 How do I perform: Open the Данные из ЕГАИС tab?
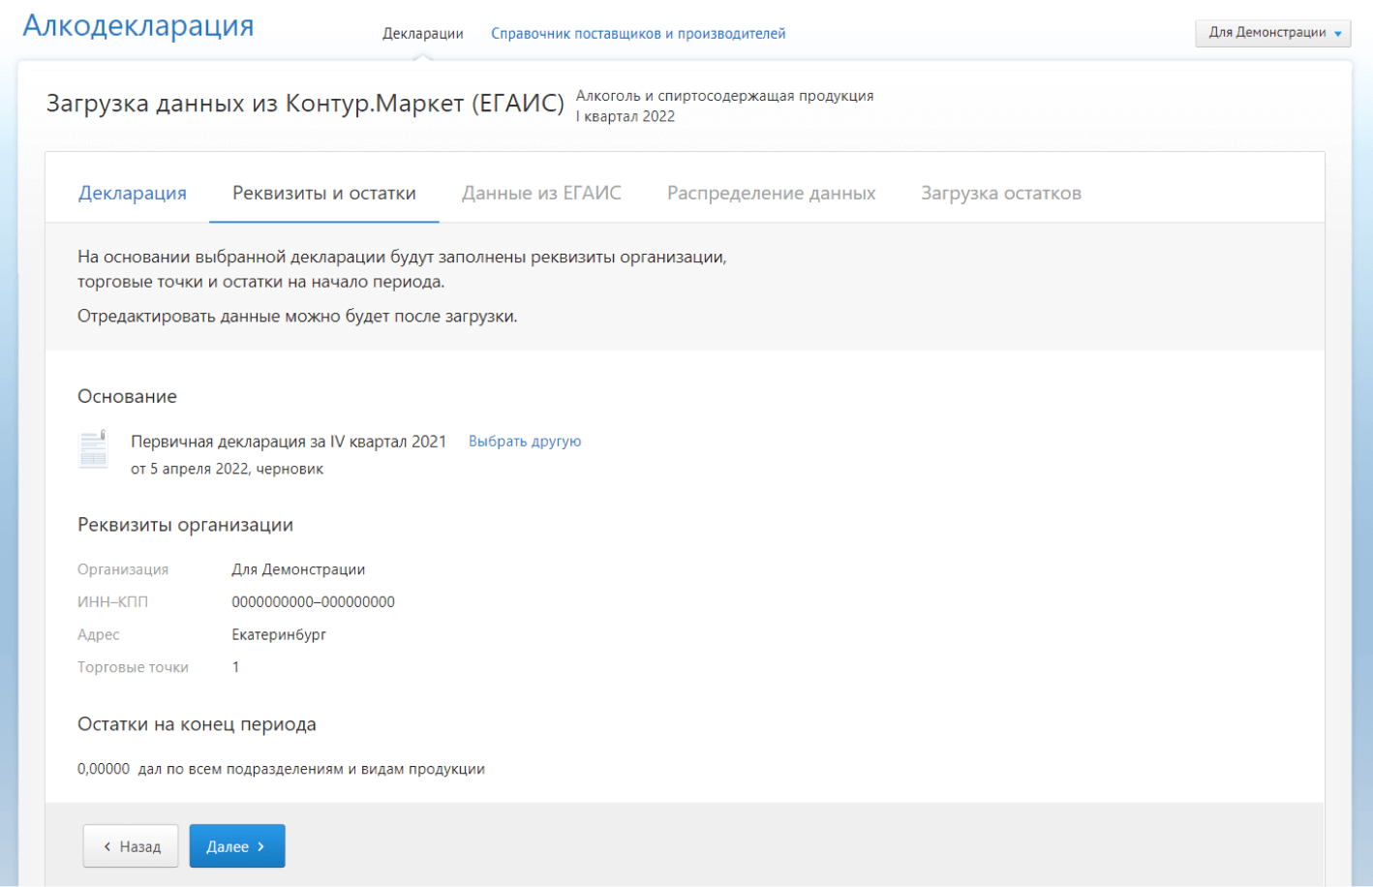pyautogui.click(x=541, y=193)
